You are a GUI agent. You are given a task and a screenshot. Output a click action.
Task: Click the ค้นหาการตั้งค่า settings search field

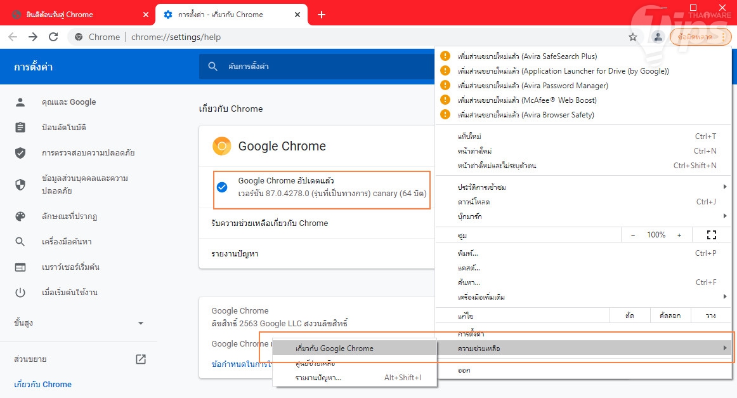pyautogui.click(x=317, y=66)
